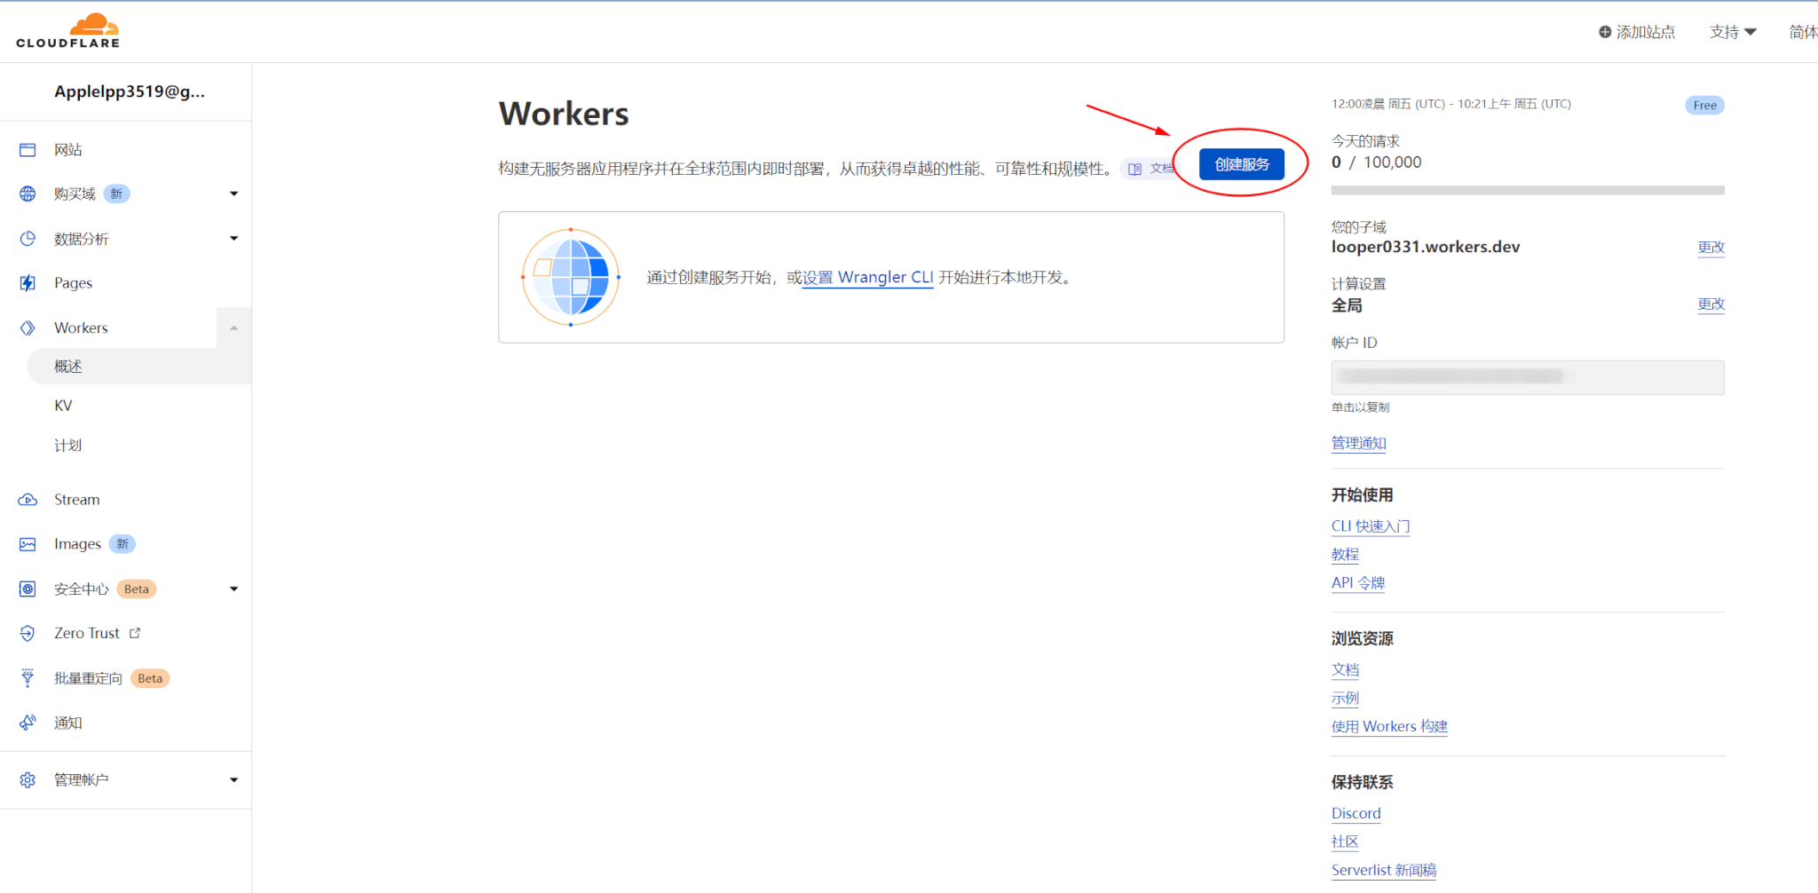Click the 网站 window icon in sidebar
Viewport: 1818px width, 893px height.
pyautogui.click(x=28, y=150)
